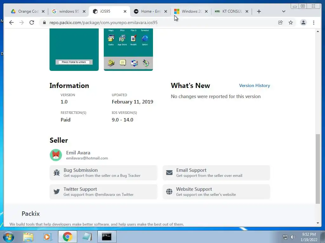Click the page vertical scrollbar thumb
Screen dimensions: 325x243
tap(318, 169)
